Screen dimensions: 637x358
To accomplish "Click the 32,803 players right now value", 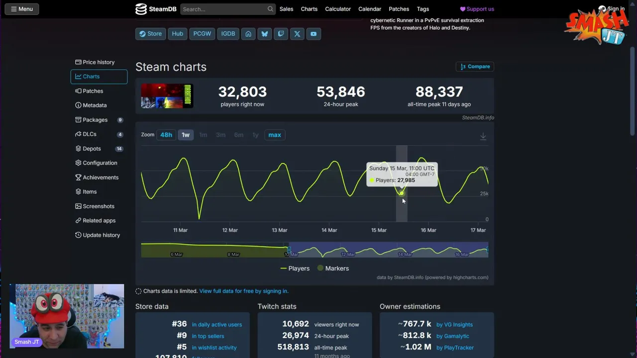I will pos(242,92).
